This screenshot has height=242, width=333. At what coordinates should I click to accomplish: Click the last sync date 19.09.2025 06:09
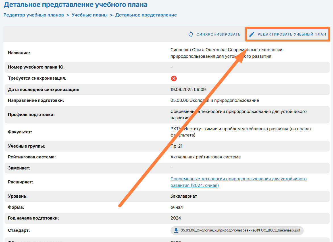188,90
